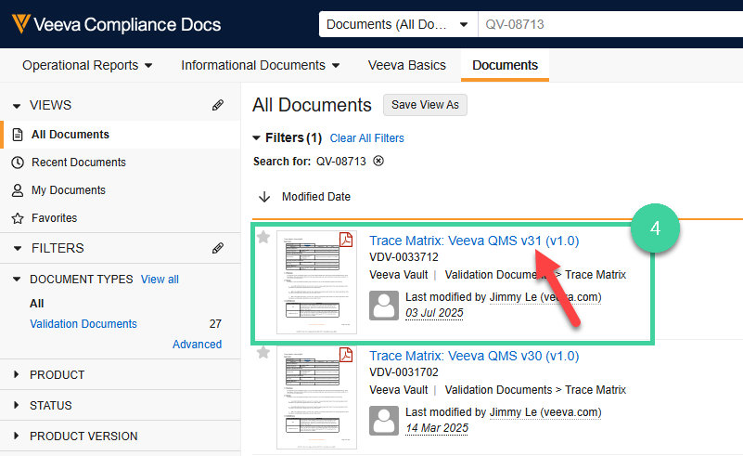Click View all document types link
Viewport: 743px width, 456px height.
160,280
